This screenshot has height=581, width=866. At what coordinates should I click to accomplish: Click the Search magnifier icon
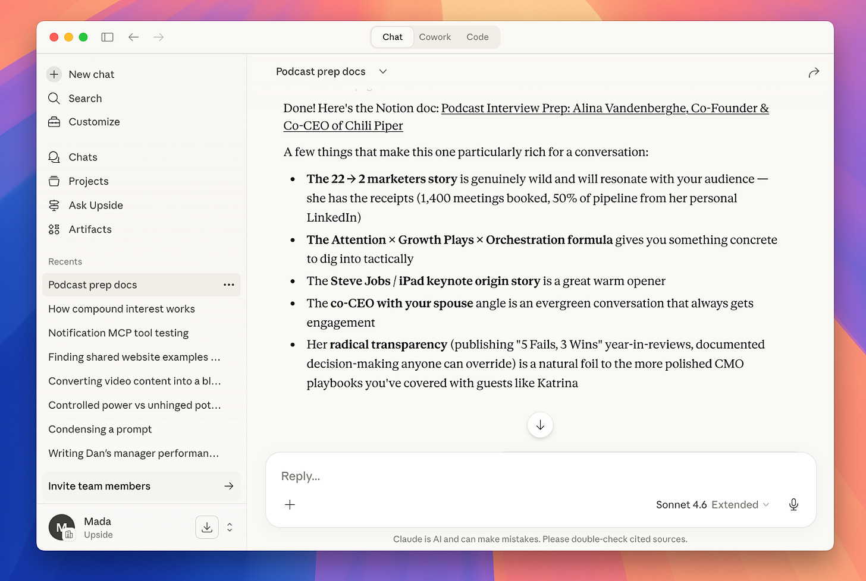54,98
